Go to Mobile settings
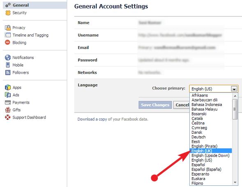The width and height of the screenshot is (242, 187). (18, 65)
